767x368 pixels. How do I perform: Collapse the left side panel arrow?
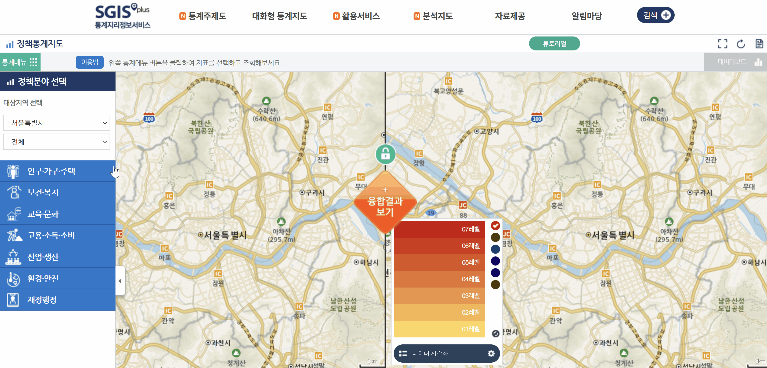coord(120,281)
